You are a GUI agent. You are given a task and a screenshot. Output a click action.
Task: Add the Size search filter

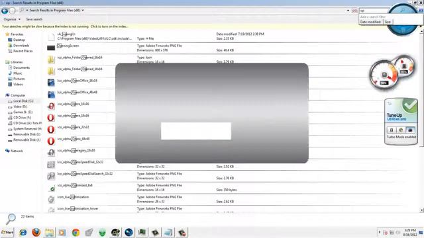[388, 22]
